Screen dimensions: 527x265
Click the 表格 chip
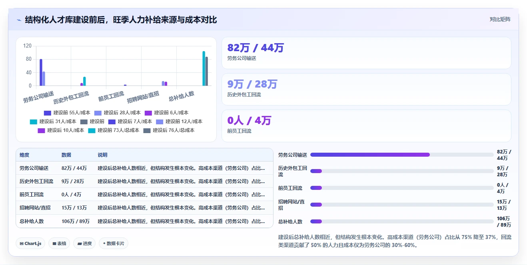[60, 243]
